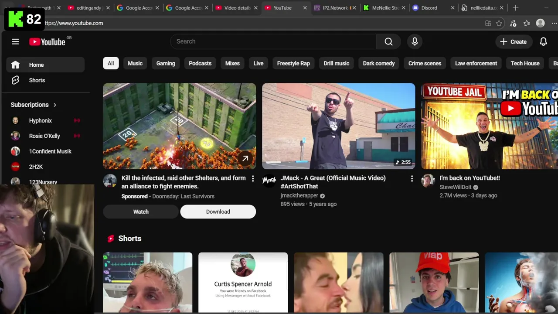Viewport: 558px width, 314px height.
Task: Open the YouTube hamburger guide menu
Action: [15, 42]
